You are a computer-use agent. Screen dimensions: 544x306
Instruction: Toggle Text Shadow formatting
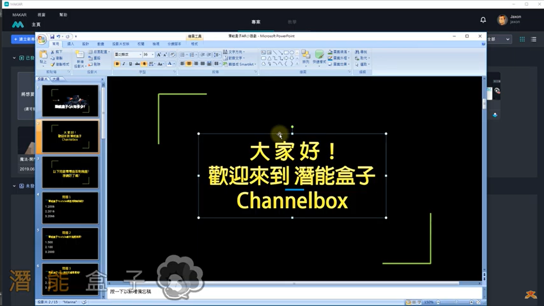(144, 64)
